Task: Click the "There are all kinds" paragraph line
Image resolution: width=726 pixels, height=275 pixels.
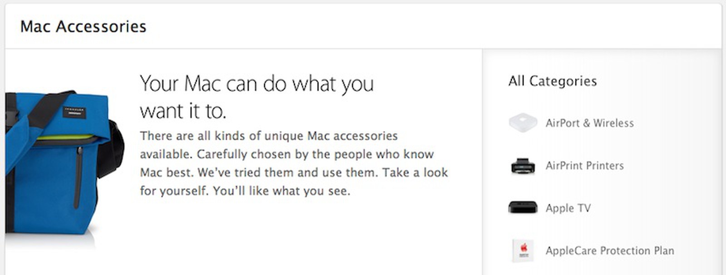Action: pyautogui.click(x=269, y=136)
